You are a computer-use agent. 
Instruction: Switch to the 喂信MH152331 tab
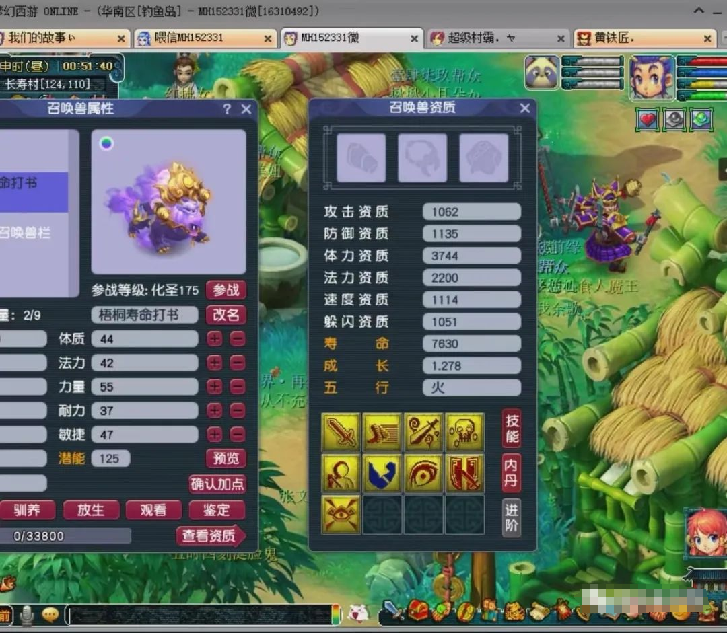204,38
